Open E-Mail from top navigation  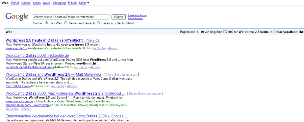coord(72,3)
